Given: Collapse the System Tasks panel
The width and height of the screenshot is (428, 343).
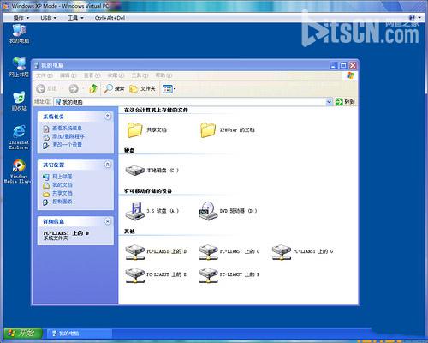Looking at the screenshot, I should click(x=108, y=116).
